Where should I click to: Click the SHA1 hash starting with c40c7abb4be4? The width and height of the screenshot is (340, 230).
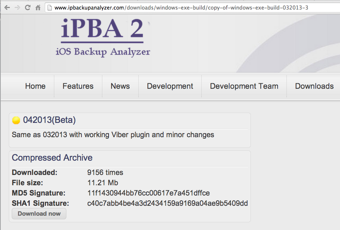coord(167,203)
